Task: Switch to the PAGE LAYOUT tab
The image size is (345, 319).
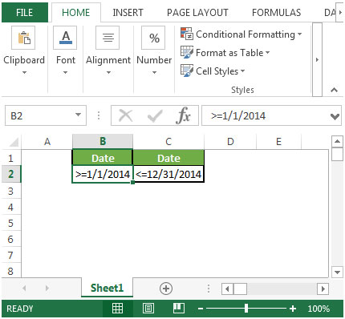Action: 197,13
